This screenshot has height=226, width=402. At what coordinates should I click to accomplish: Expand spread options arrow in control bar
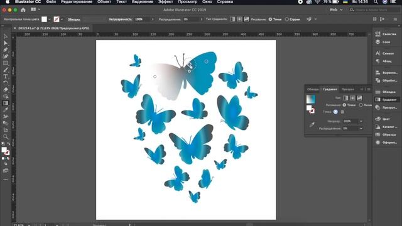click(202, 19)
